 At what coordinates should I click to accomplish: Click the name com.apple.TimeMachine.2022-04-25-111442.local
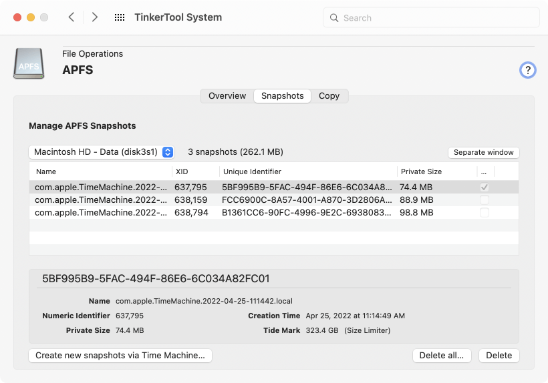204,301
